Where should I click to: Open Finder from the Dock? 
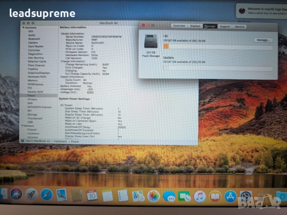pyautogui.click(x=3, y=193)
